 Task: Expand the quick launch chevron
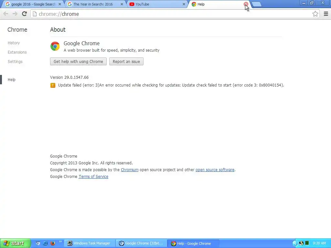(x=60, y=242)
